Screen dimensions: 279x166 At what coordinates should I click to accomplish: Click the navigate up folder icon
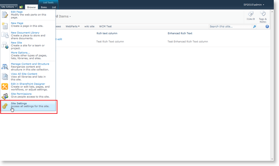click(21, 7)
